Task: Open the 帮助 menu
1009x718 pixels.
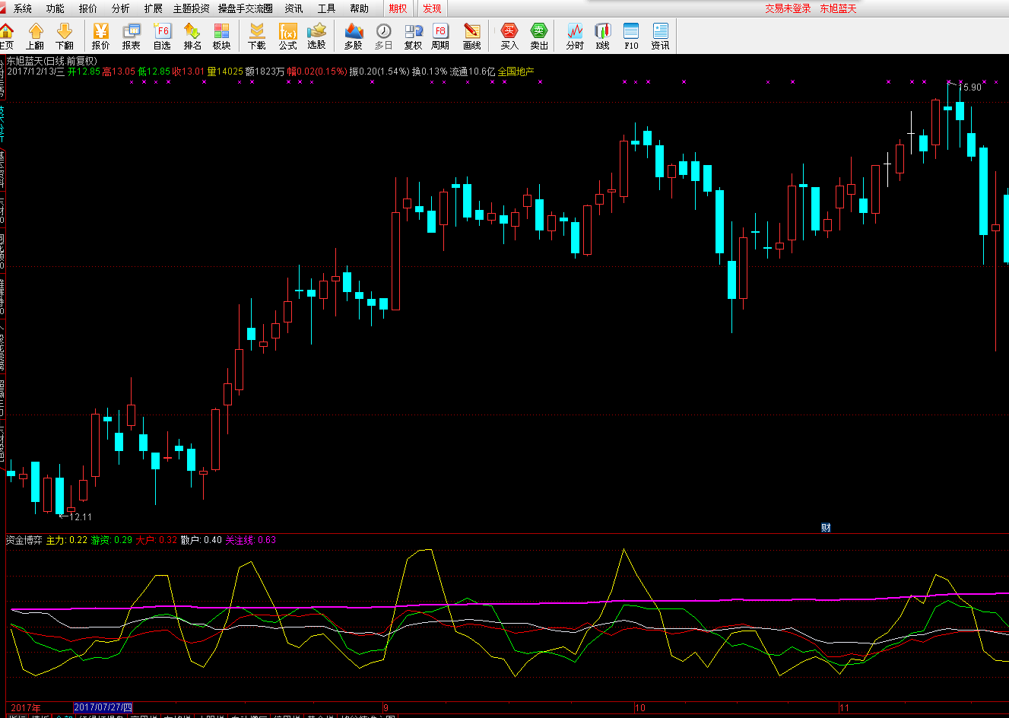Action: click(359, 8)
